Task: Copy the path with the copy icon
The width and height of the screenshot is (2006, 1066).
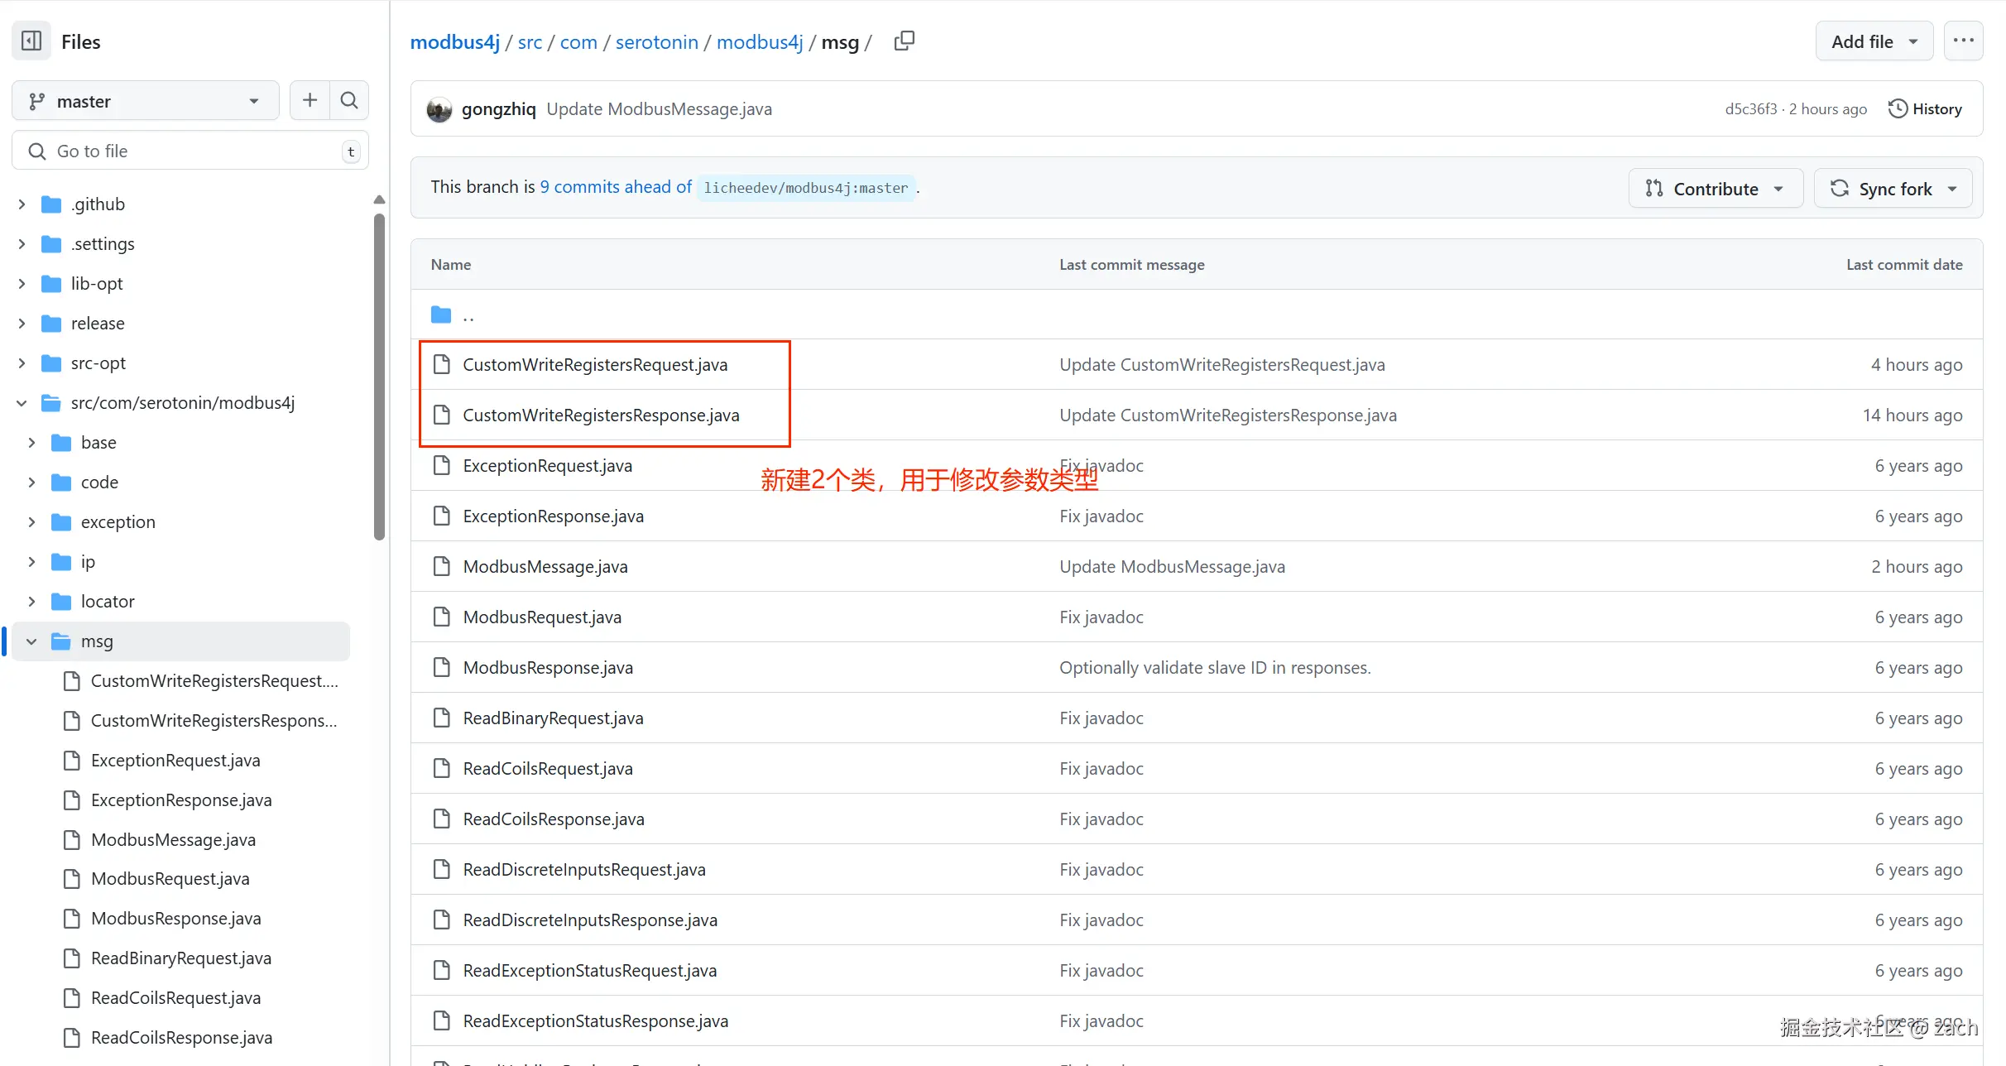Action: 905,41
